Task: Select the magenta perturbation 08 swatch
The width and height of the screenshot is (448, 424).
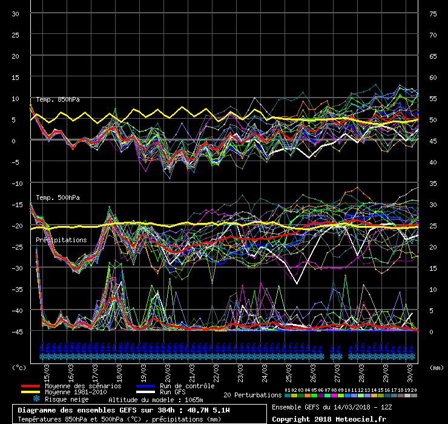Action: 334,396
